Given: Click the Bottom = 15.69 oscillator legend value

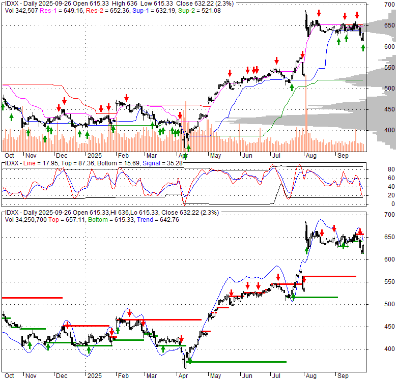Looking at the screenshot, I should (119, 163).
